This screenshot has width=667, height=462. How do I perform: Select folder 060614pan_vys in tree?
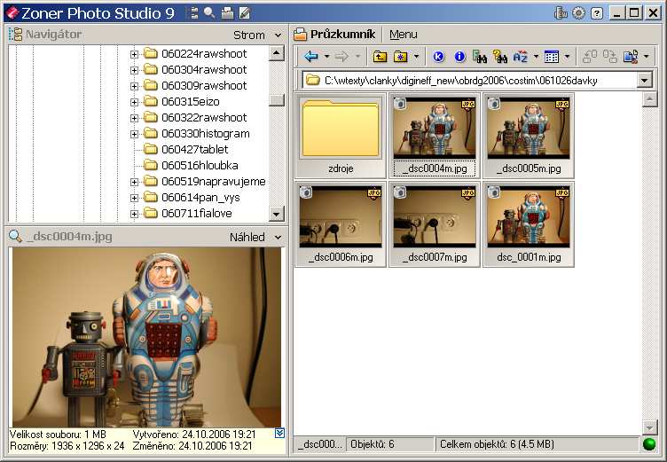(200, 198)
